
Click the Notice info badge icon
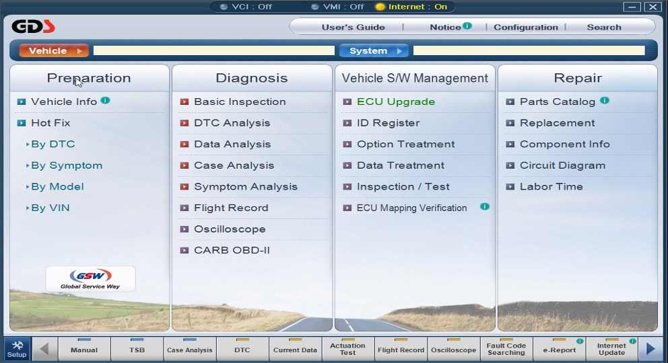[x=467, y=26]
